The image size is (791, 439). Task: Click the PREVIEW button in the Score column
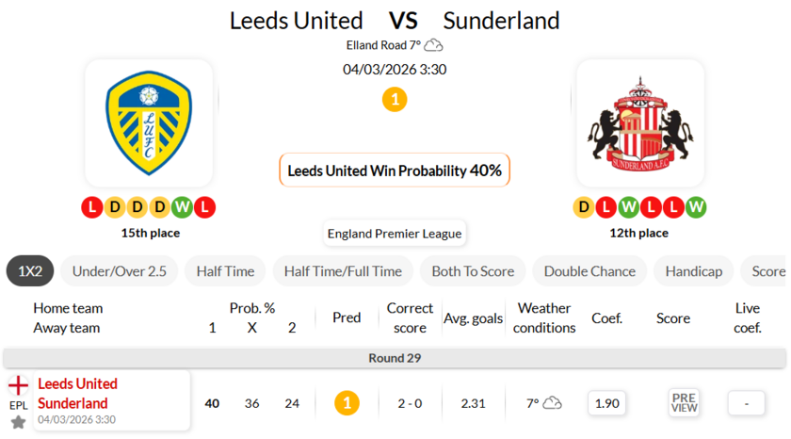click(x=684, y=403)
